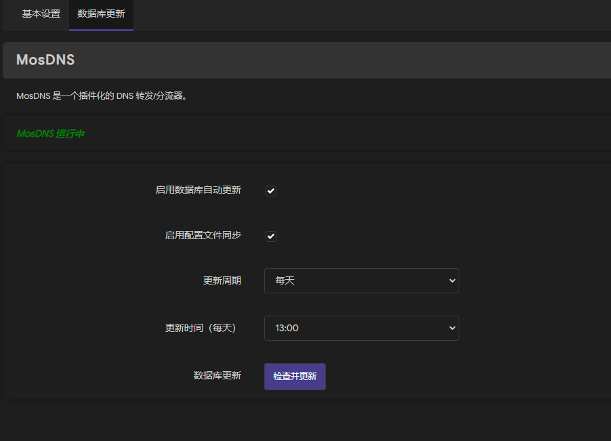
Task: Click the 启用数据库自动更新 label
Action: pos(200,191)
